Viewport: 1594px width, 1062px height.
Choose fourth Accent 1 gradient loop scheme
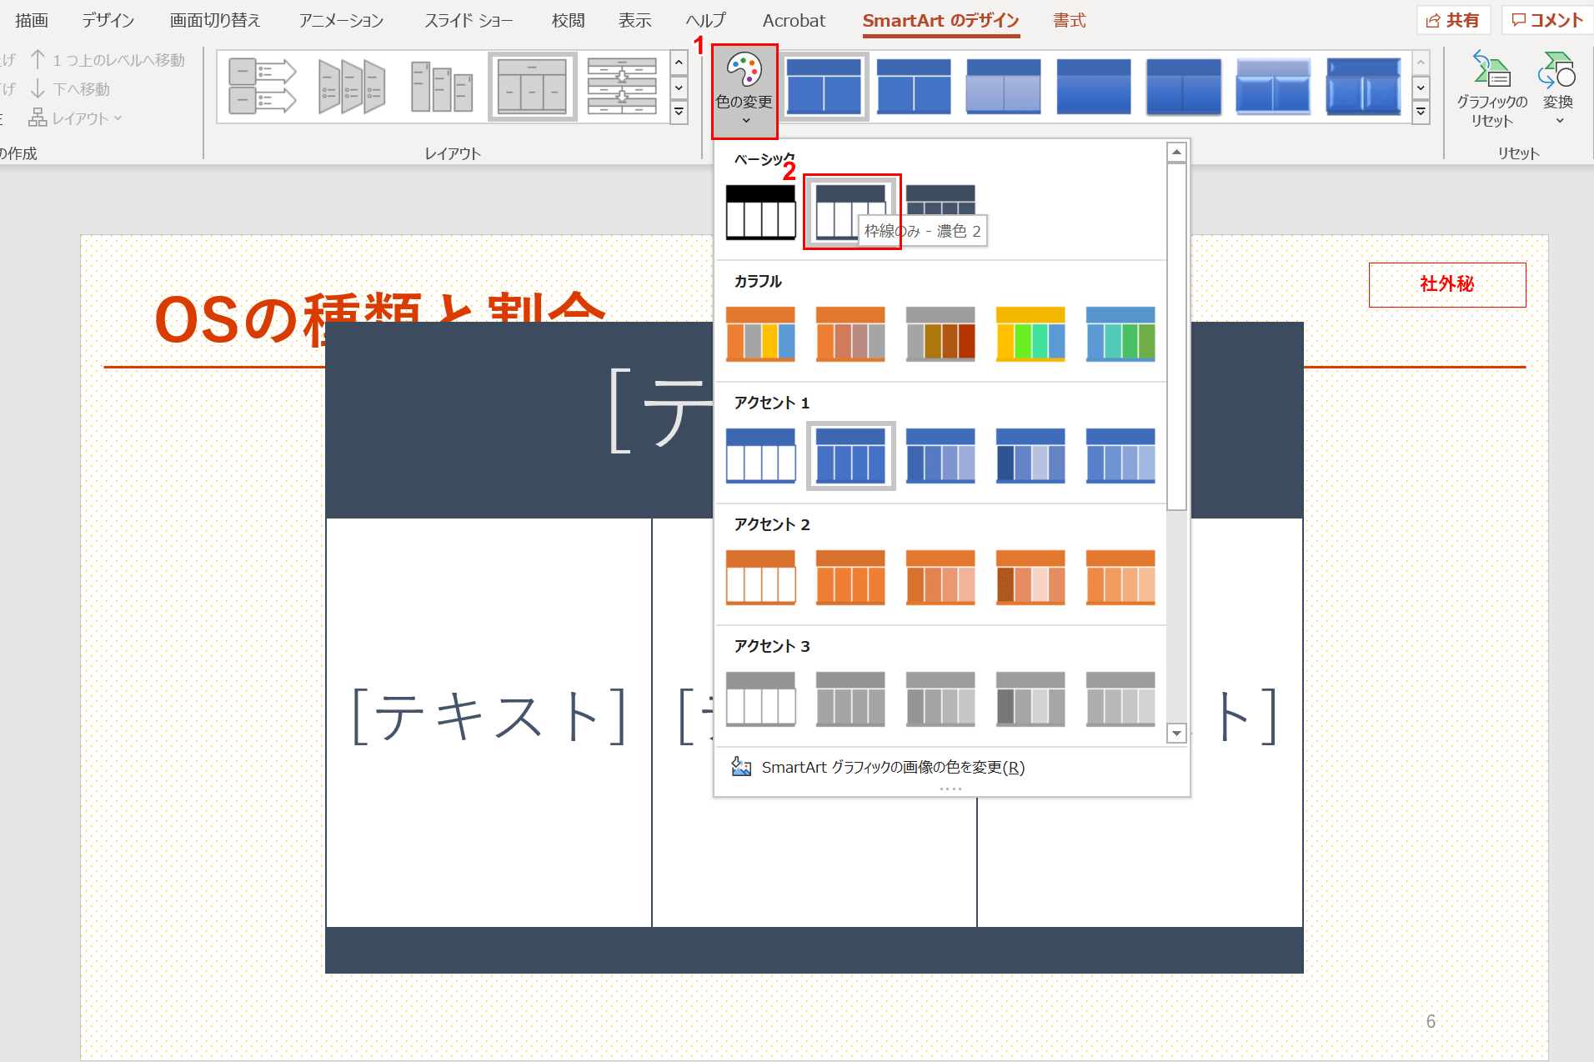[1030, 455]
